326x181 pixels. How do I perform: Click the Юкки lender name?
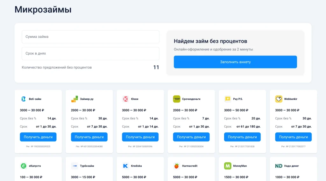135,99
